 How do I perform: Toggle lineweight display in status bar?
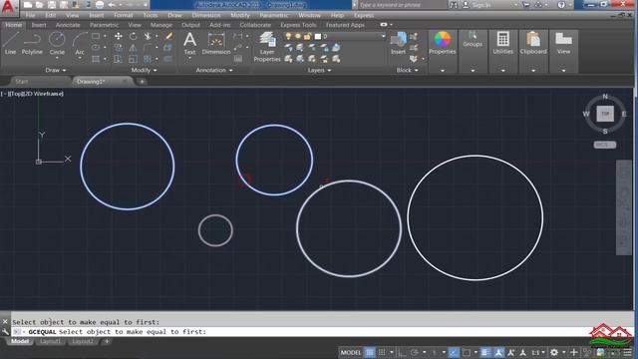pos(485,352)
